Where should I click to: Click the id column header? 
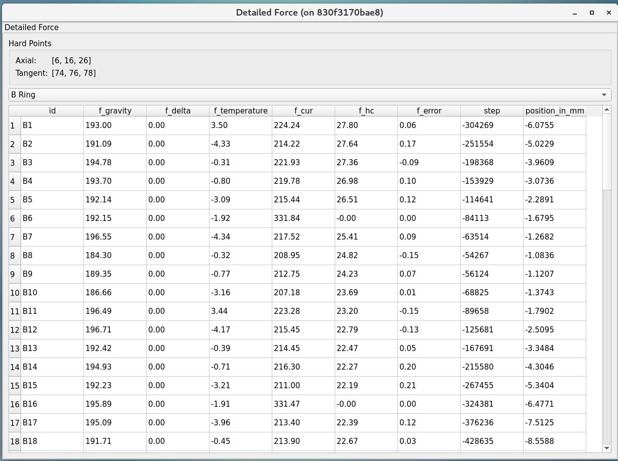(x=52, y=111)
